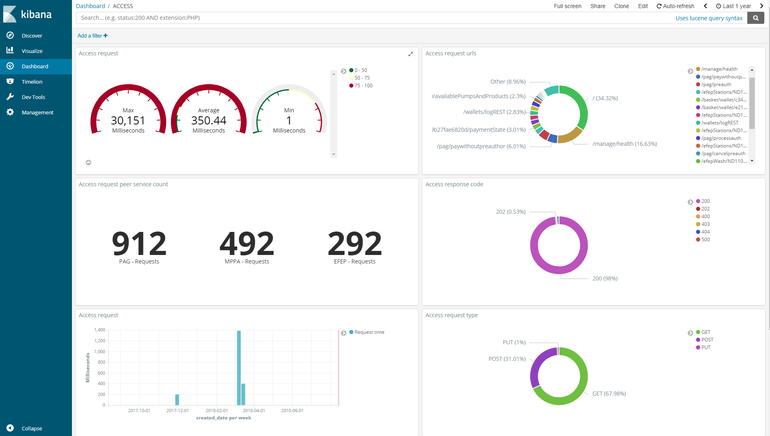The height and width of the screenshot is (436, 770).
Task: Click the /manage/health legend entry
Action: (717, 69)
